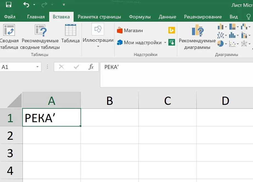Open the Name Box dropdown arrow
Screen dimensions: 253x182
(37, 67)
